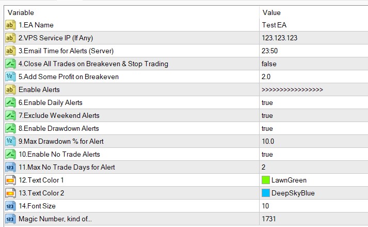Image resolution: width=368 pixels, height=227 pixels.
Task: Click the string icon beside 1.EA Name
Action: [10, 25]
